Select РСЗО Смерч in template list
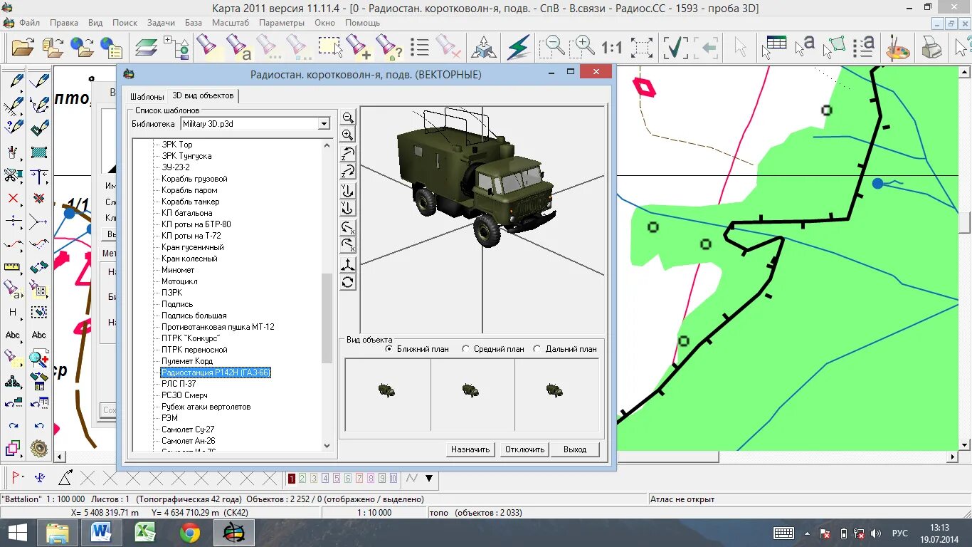This screenshot has height=547, width=972. [x=184, y=395]
